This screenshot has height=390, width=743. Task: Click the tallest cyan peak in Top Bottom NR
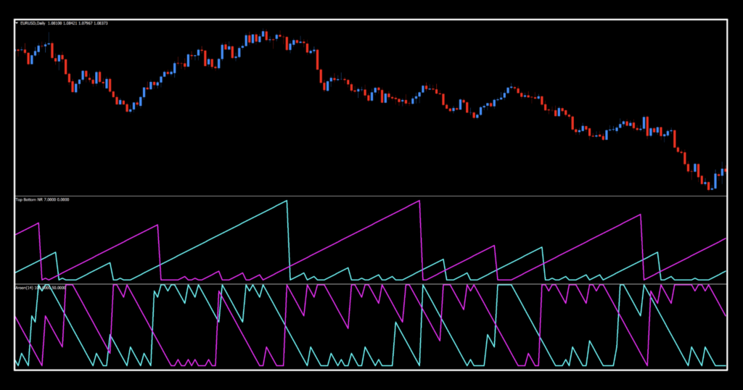pos(287,201)
